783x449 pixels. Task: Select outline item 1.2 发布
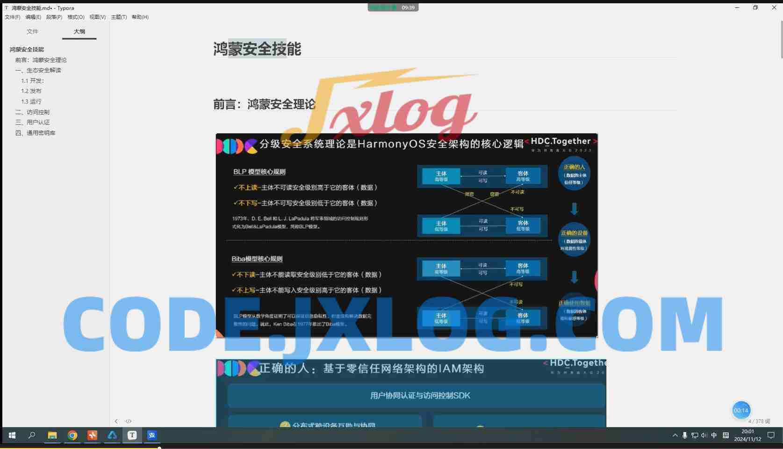tap(31, 91)
